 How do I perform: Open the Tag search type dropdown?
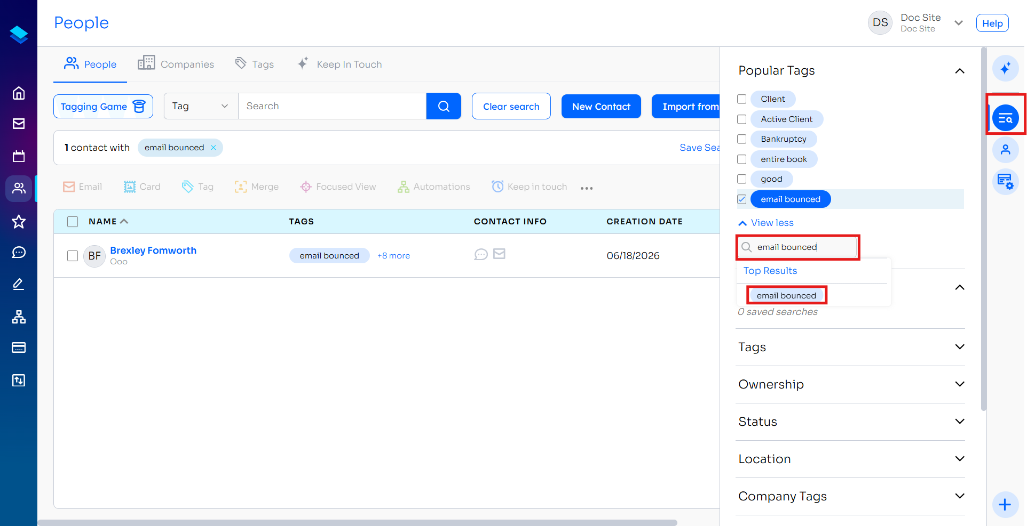201,106
